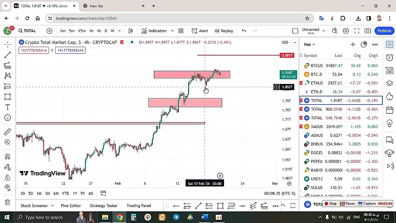Switch to 15m timeframe
Image resolution: width=396 pixels, height=223 pixels.
click(x=82, y=31)
